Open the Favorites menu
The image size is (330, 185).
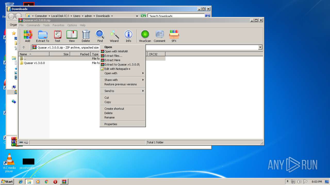(59, 25)
